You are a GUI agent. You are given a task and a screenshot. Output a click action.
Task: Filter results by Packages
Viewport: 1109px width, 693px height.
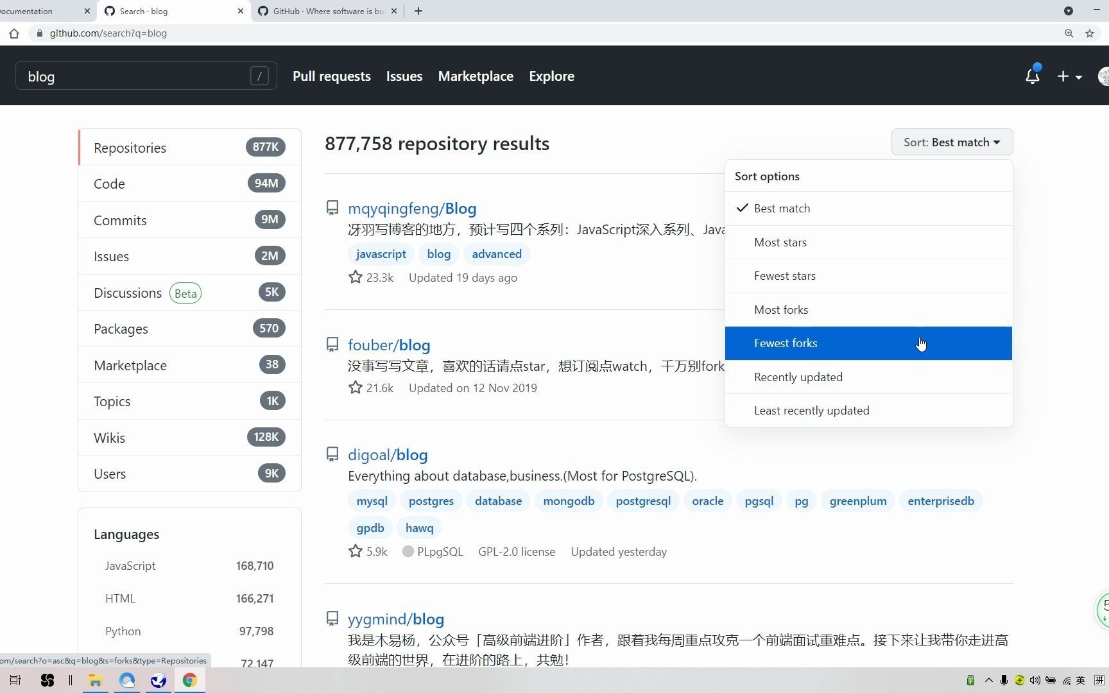(x=189, y=329)
